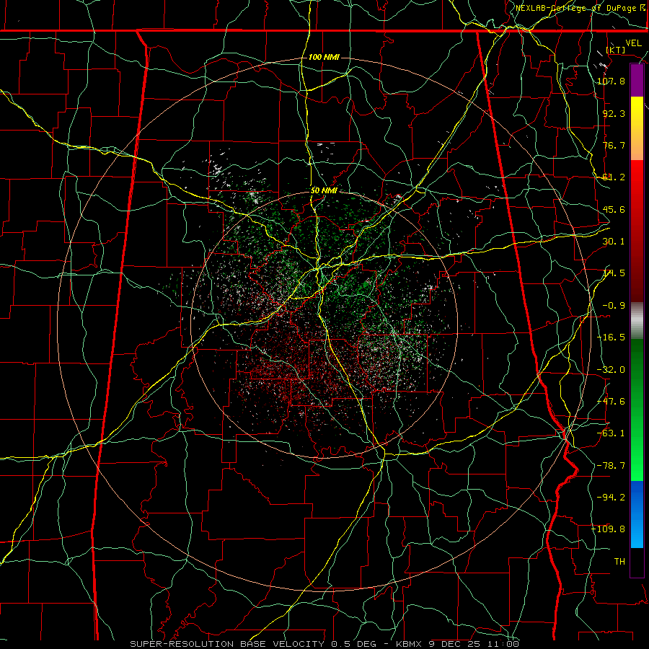Click the TH threshold label in legend
The height and width of the screenshot is (649, 649).
pyautogui.click(x=619, y=562)
